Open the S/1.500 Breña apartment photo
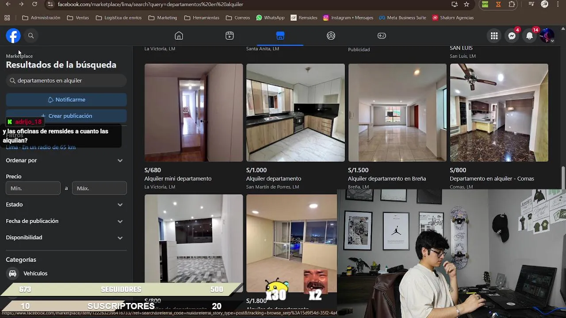Image resolution: width=566 pixels, height=318 pixels. pos(397,113)
